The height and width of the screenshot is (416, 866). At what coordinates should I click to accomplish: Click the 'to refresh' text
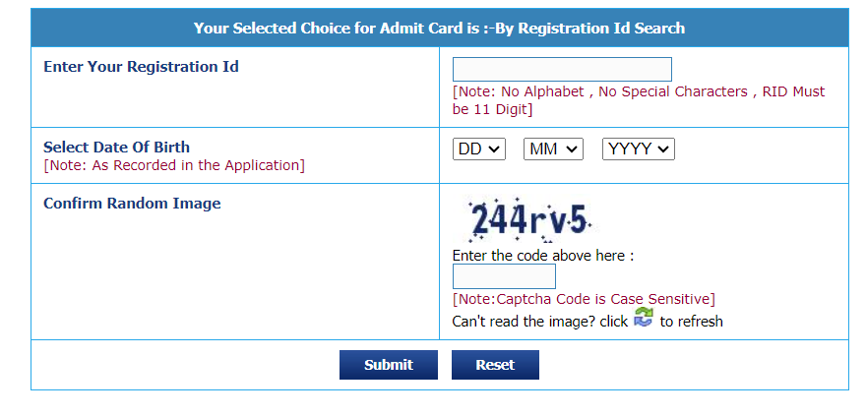pos(692,322)
